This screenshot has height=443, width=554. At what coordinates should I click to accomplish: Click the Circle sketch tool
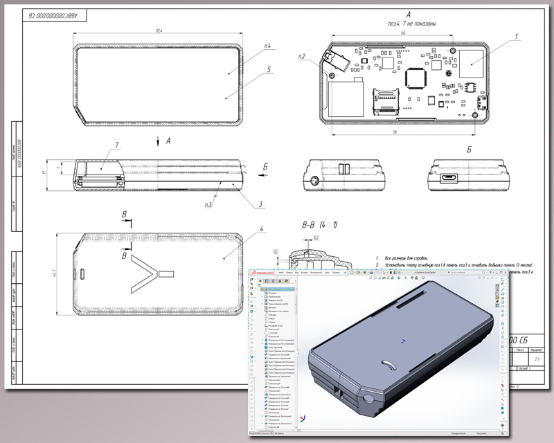click(503, 302)
